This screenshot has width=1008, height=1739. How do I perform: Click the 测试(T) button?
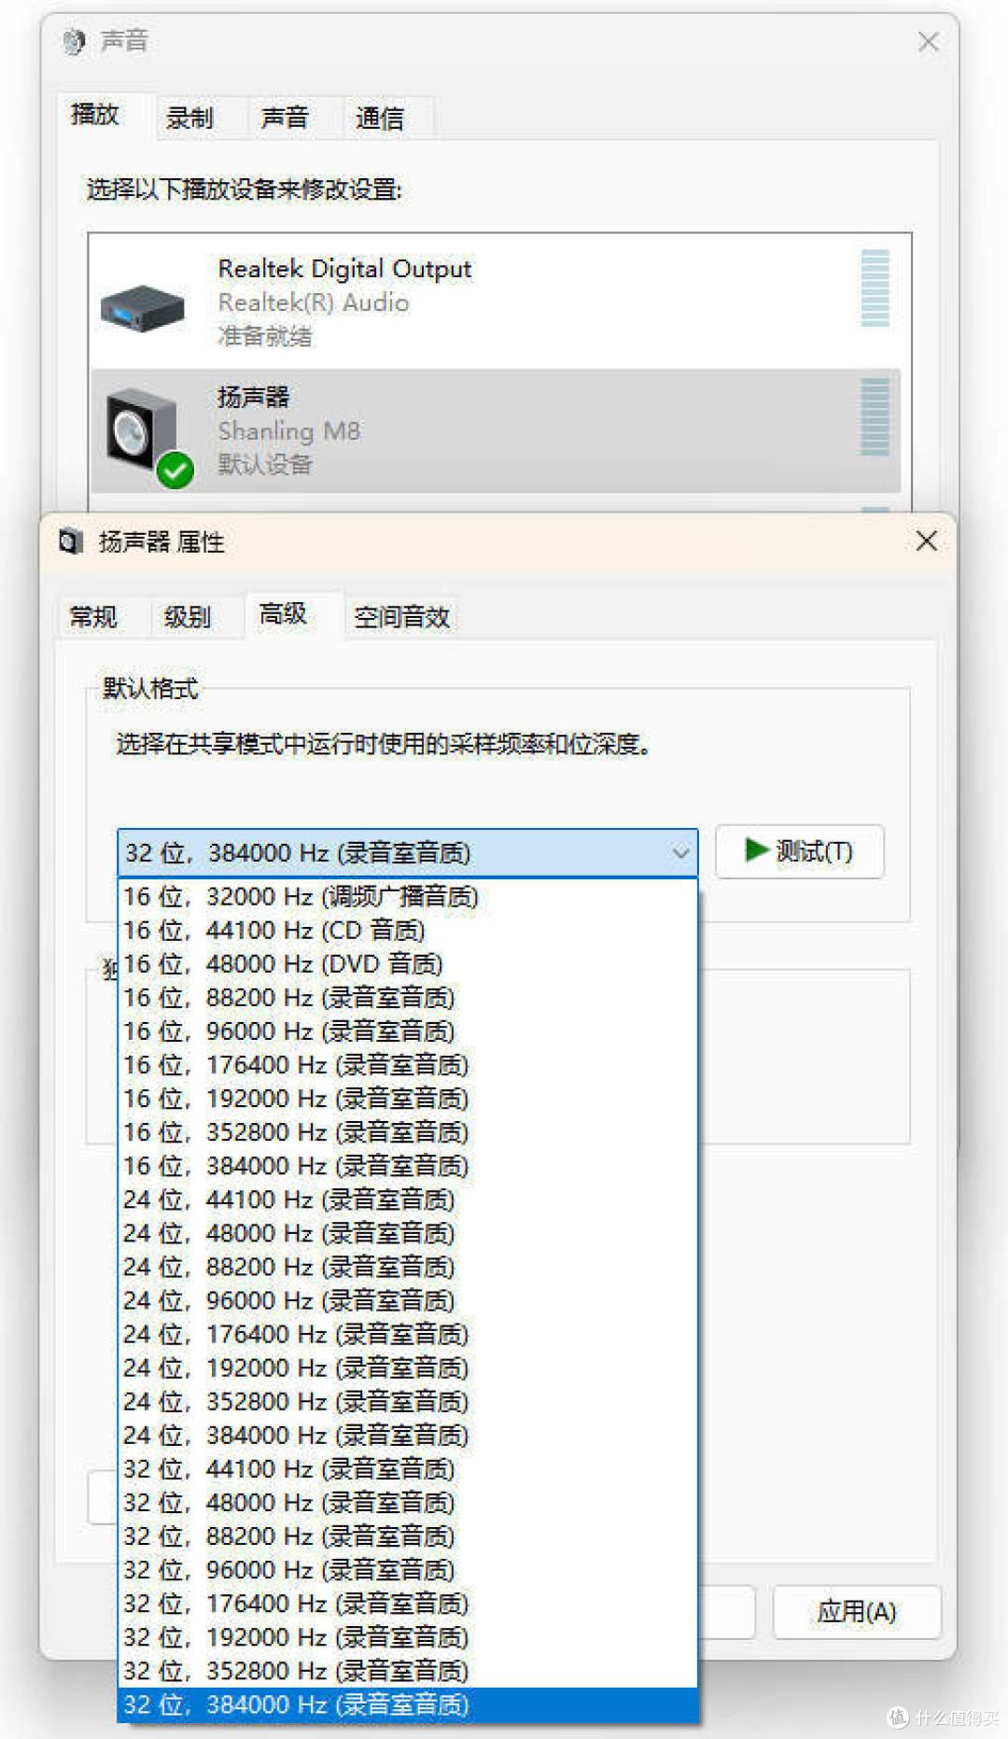tap(800, 851)
